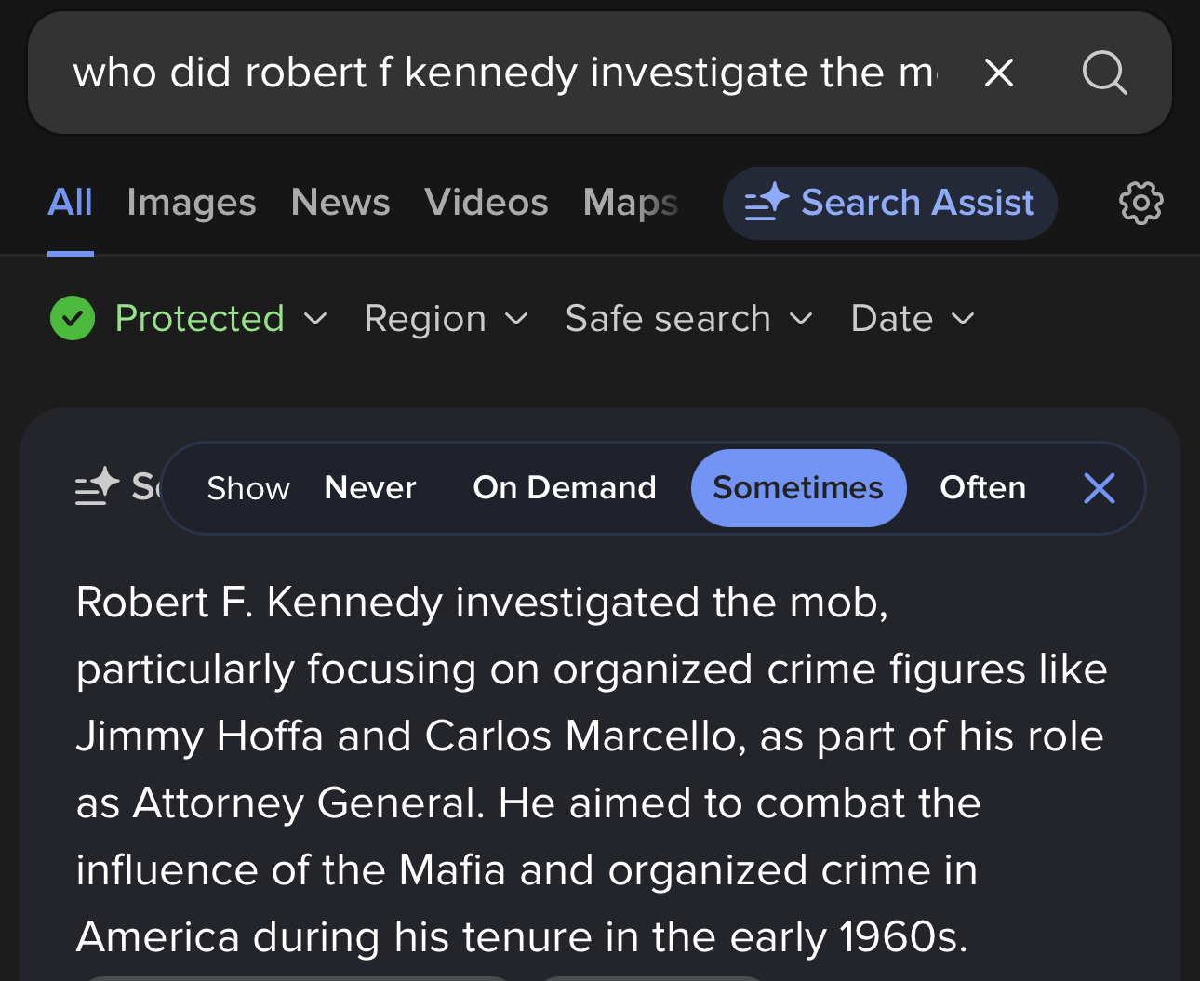
Task: Open the Region filter dropdown
Action: [446, 319]
